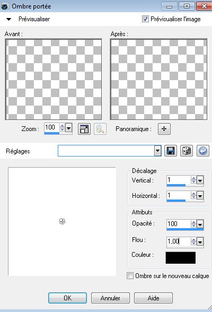The width and height of the screenshot is (212, 312).
Task: Click the black Couleur swatch
Action: 181,258
